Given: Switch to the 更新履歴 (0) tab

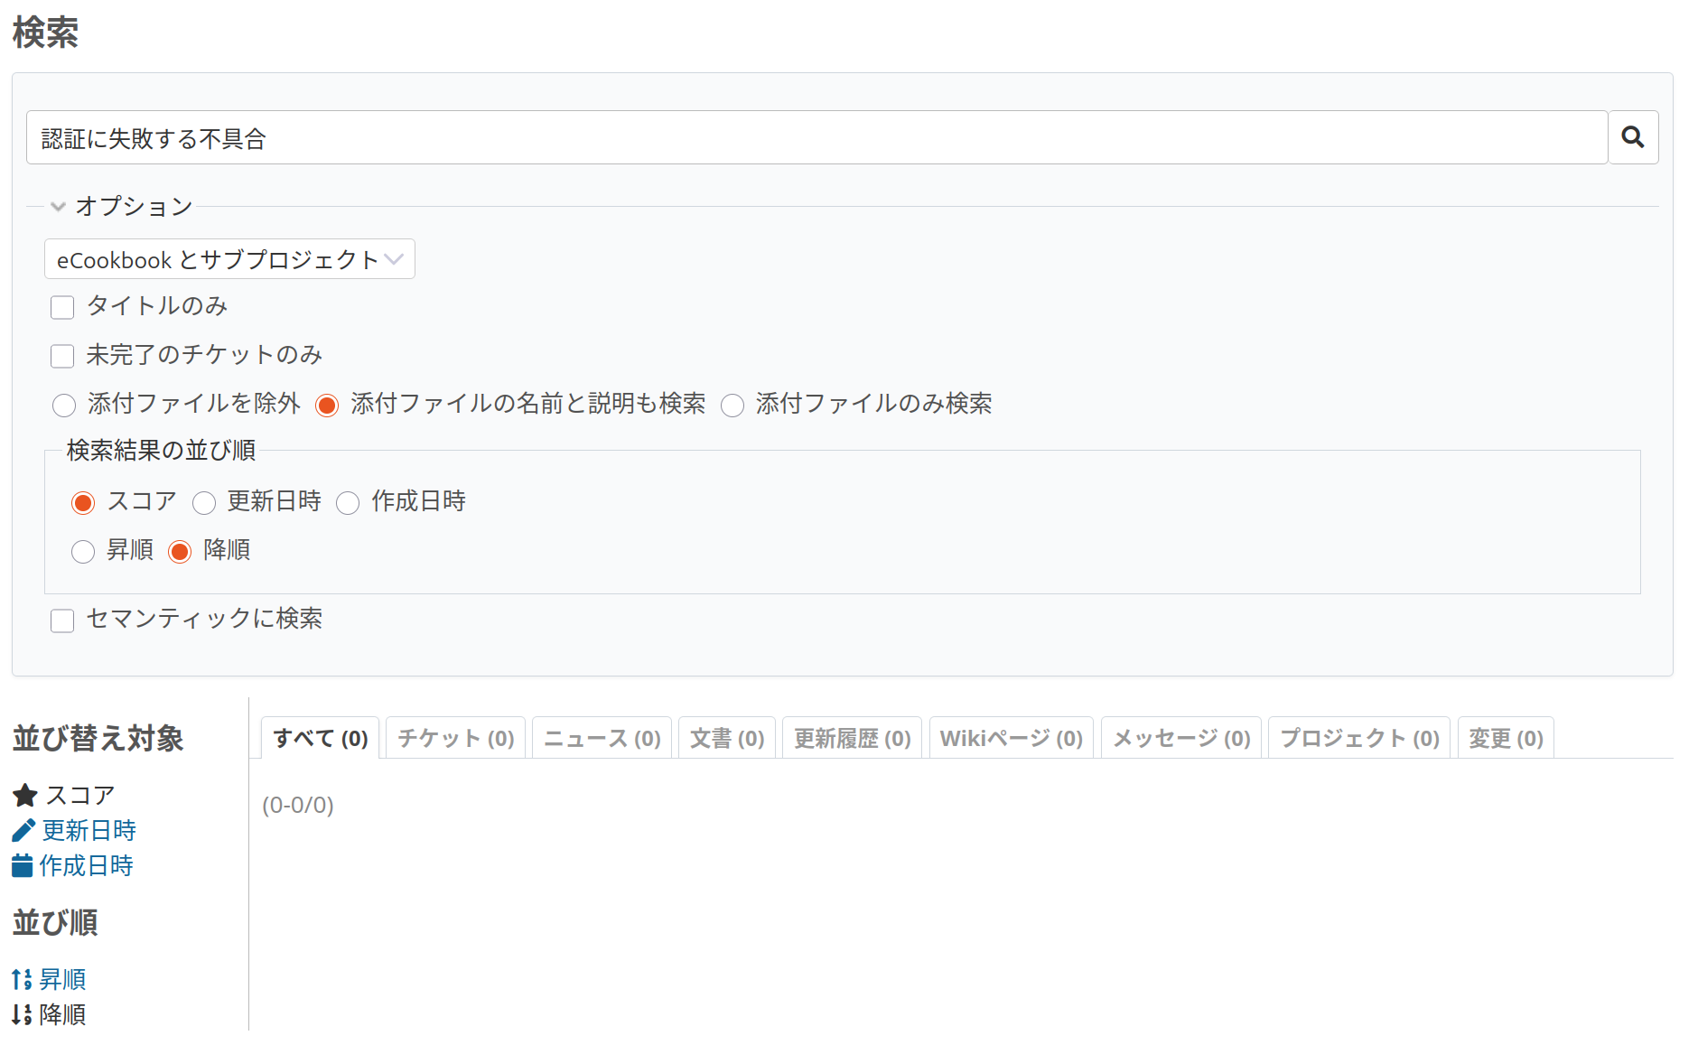Looking at the screenshot, I should [x=852, y=738].
